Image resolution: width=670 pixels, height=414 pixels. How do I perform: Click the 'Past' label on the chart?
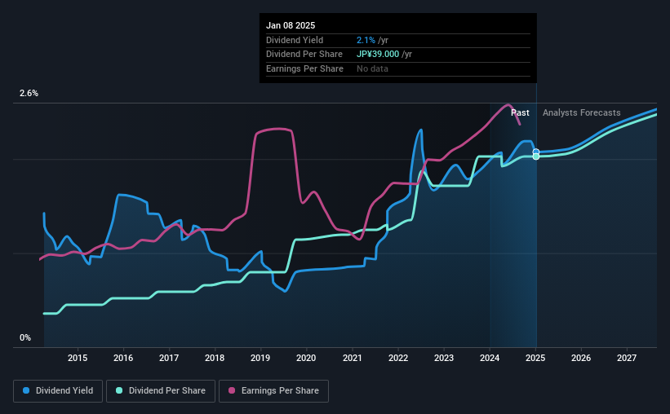pyautogui.click(x=520, y=112)
